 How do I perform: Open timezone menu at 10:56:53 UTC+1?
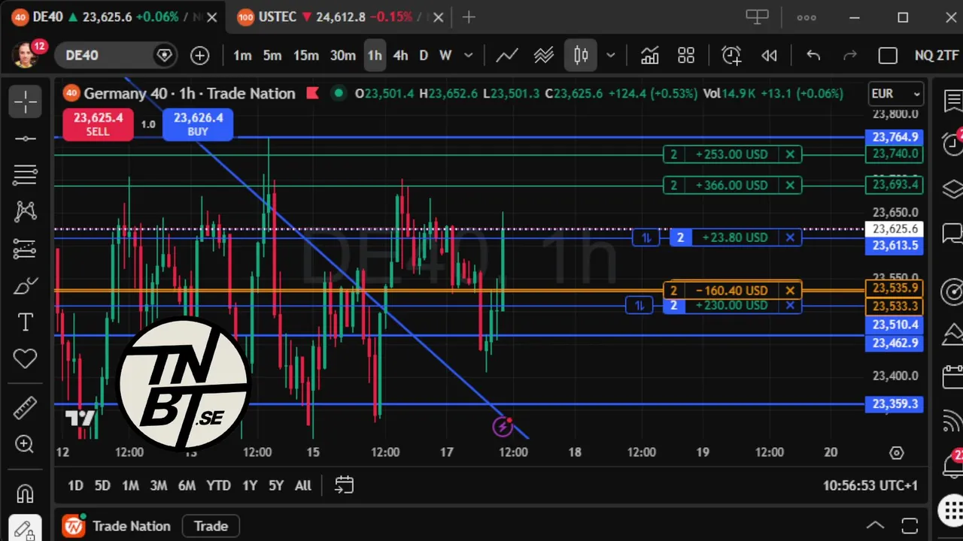[x=870, y=485]
